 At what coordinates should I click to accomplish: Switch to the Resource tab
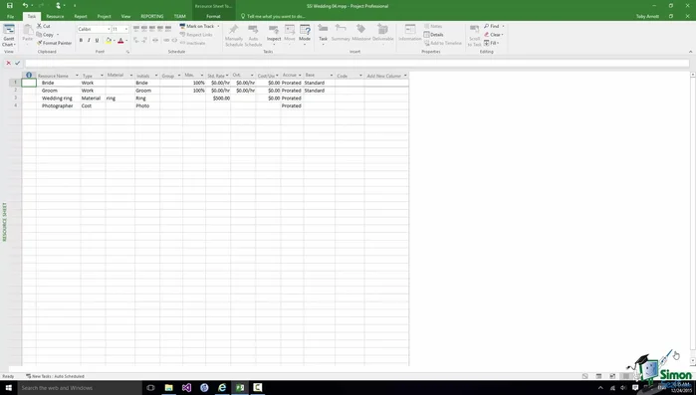[x=55, y=16]
